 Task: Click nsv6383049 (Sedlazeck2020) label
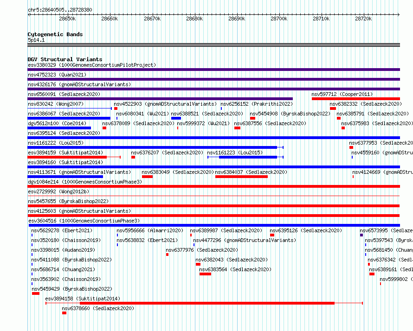pyautogui.click(x=178, y=172)
